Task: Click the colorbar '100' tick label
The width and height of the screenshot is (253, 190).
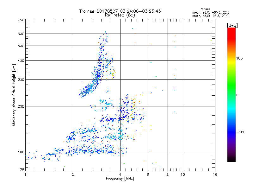Action: (x=239, y=58)
